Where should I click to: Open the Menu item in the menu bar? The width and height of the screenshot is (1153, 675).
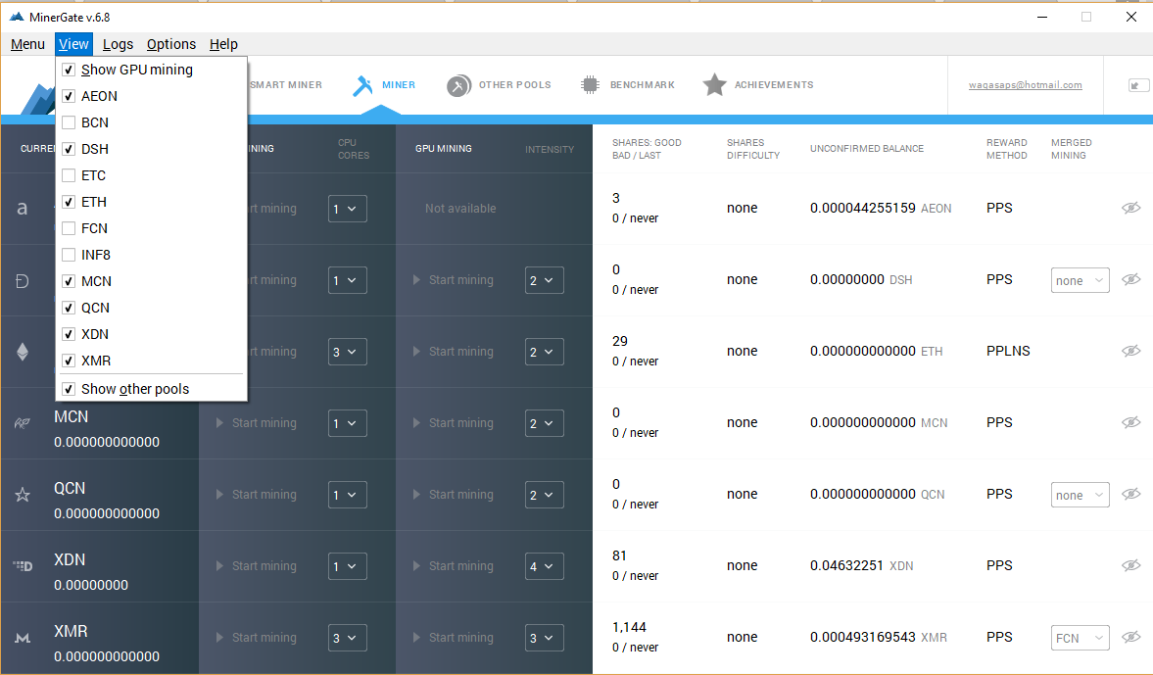tap(28, 44)
